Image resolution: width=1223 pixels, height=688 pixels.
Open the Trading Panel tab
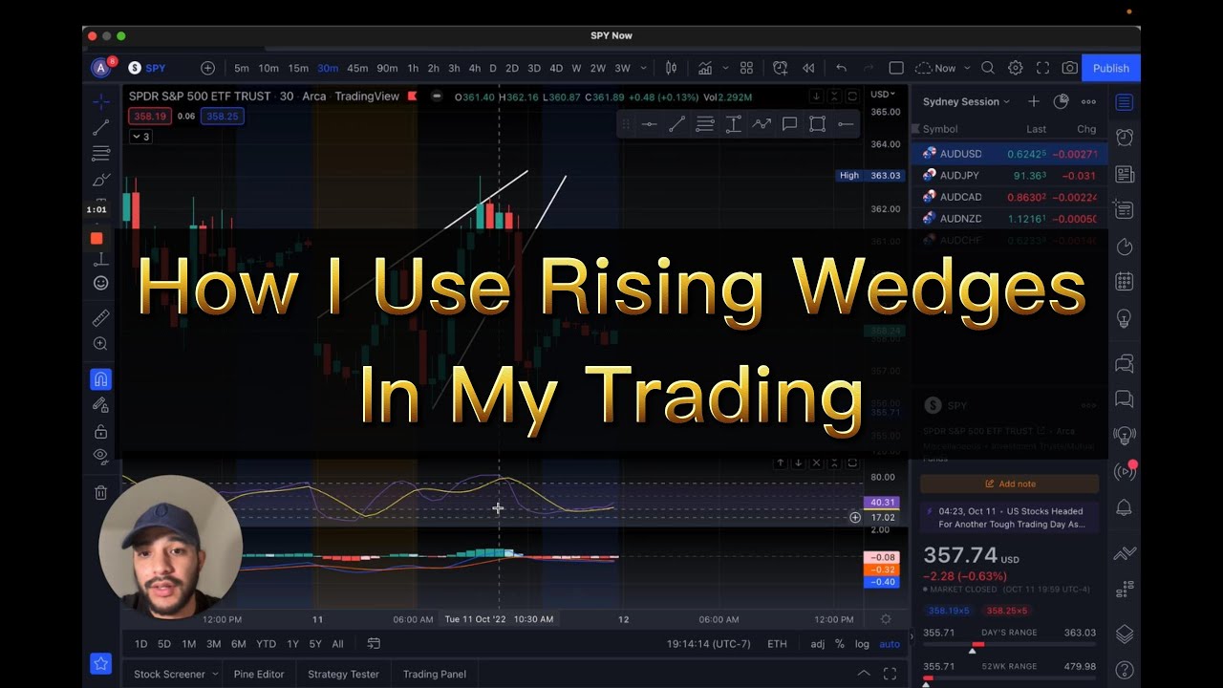click(x=435, y=674)
